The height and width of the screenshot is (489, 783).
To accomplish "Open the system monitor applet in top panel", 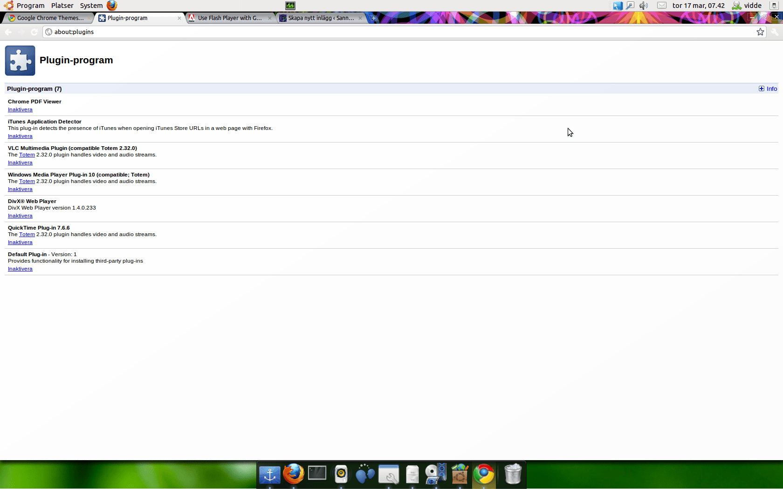I will coord(290,6).
